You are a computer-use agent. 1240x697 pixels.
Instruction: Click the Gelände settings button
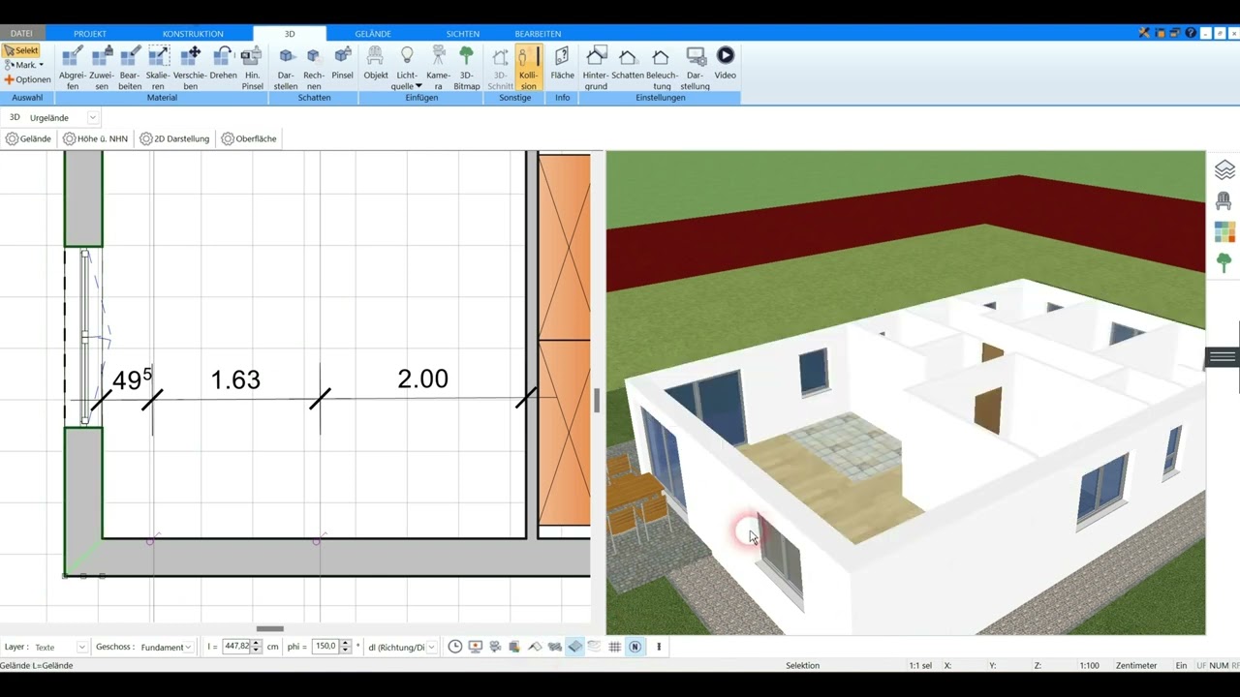click(x=28, y=138)
